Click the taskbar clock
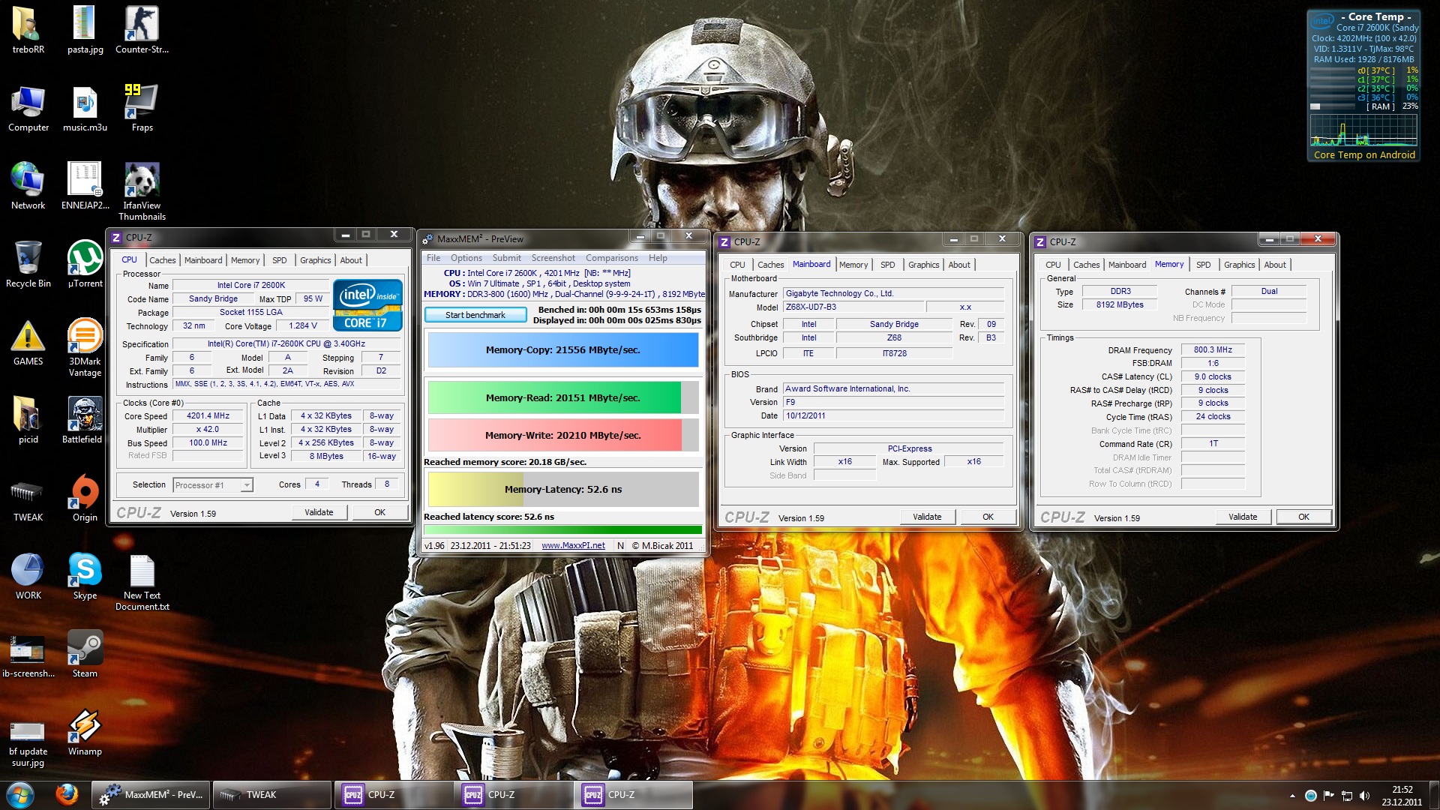The width and height of the screenshot is (1440, 810). [1402, 796]
